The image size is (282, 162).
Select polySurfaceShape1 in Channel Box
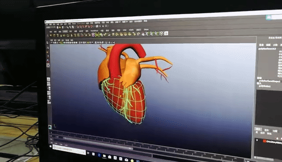[x=269, y=81]
